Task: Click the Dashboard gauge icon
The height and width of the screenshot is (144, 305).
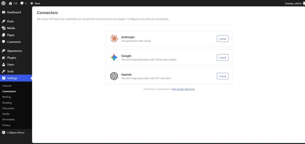Action: (x=4, y=12)
